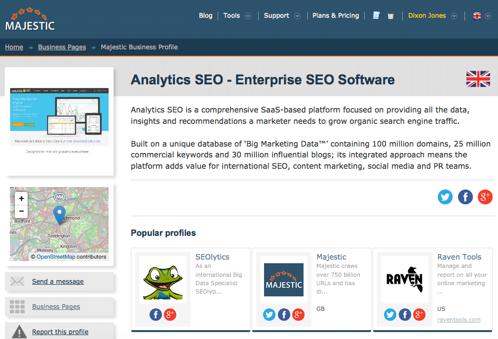Go to Business Pages in the breadcrumb
Screen dimensions: 498x339
(62, 47)
